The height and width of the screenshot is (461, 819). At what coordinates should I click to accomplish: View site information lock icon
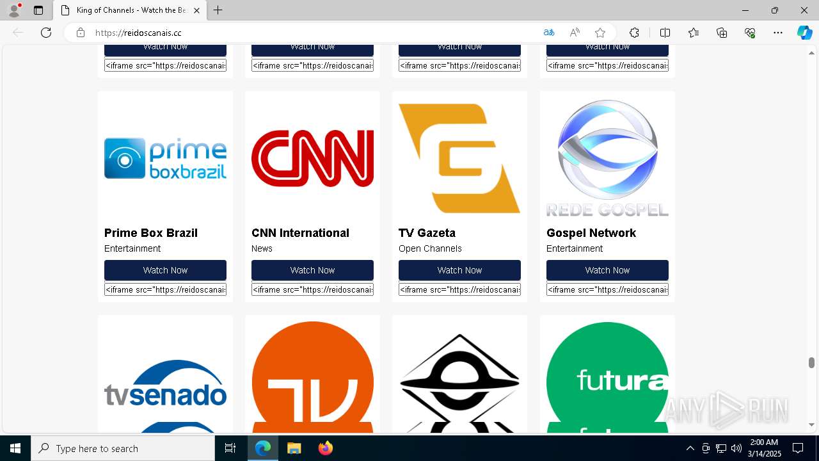[81, 33]
